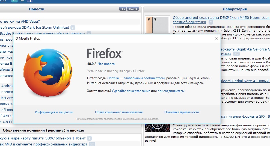Image resolution: width=270 pixels, height=146 pixels.
Task: Click the Лаборатория section header
Action: click(x=235, y=9)
